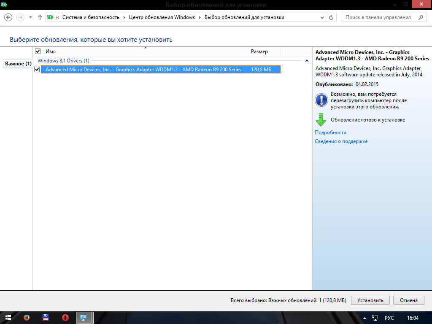Go up one level with Up arrow
The height and width of the screenshot is (324, 432).
(x=40, y=17)
